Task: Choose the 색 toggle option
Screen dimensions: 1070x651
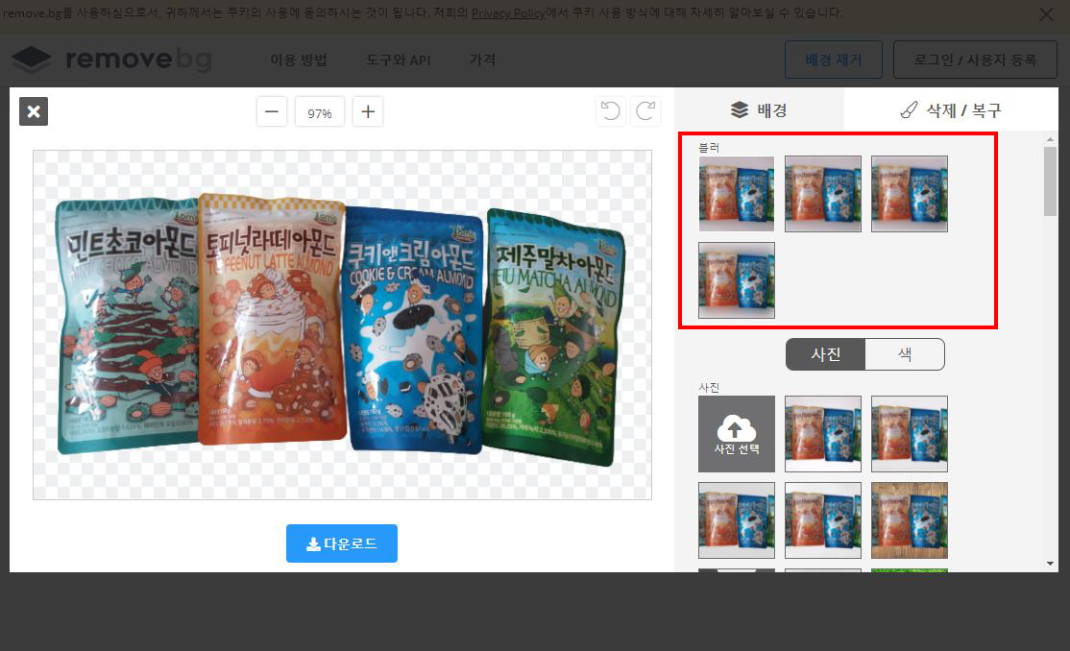Action: pos(905,354)
